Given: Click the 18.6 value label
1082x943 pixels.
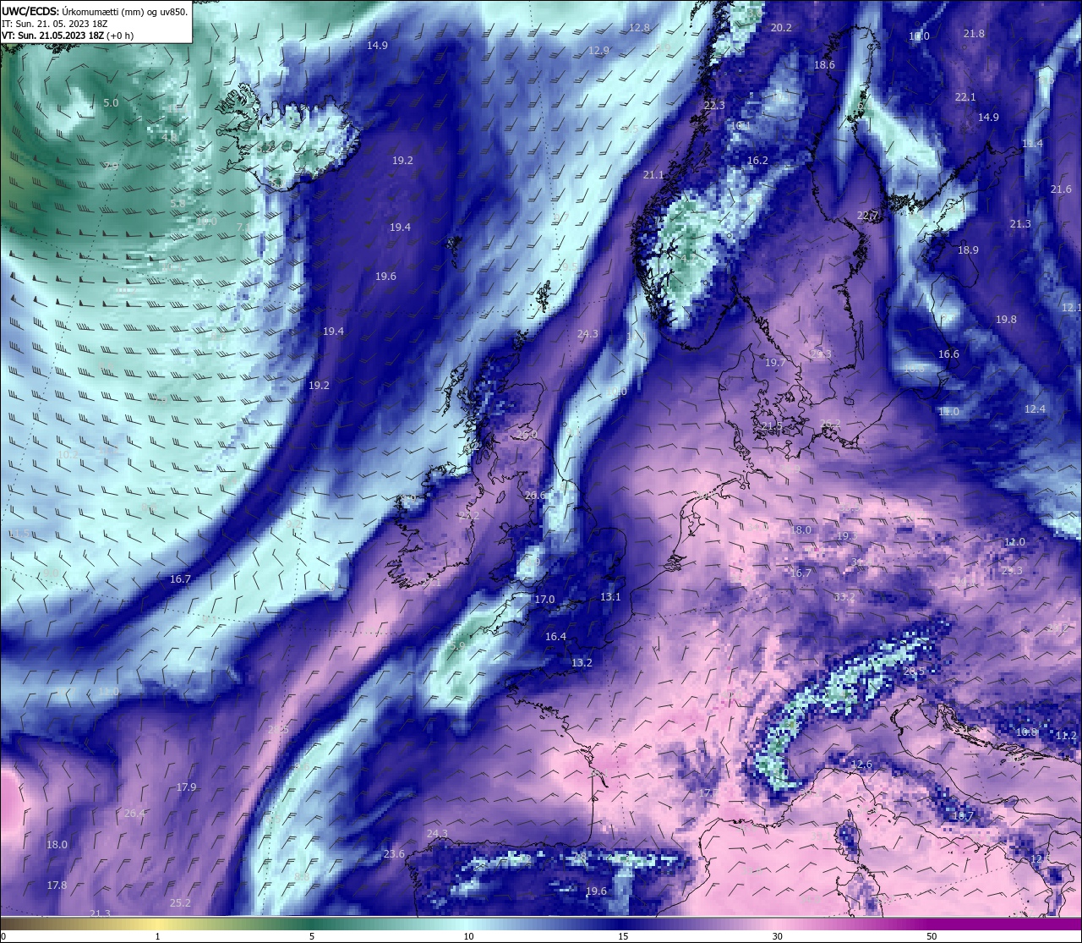Looking at the screenshot, I should click(824, 65).
